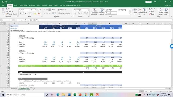Click the Save icon in title bar
This screenshot has height=97, width=173.
[x=3, y=2]
